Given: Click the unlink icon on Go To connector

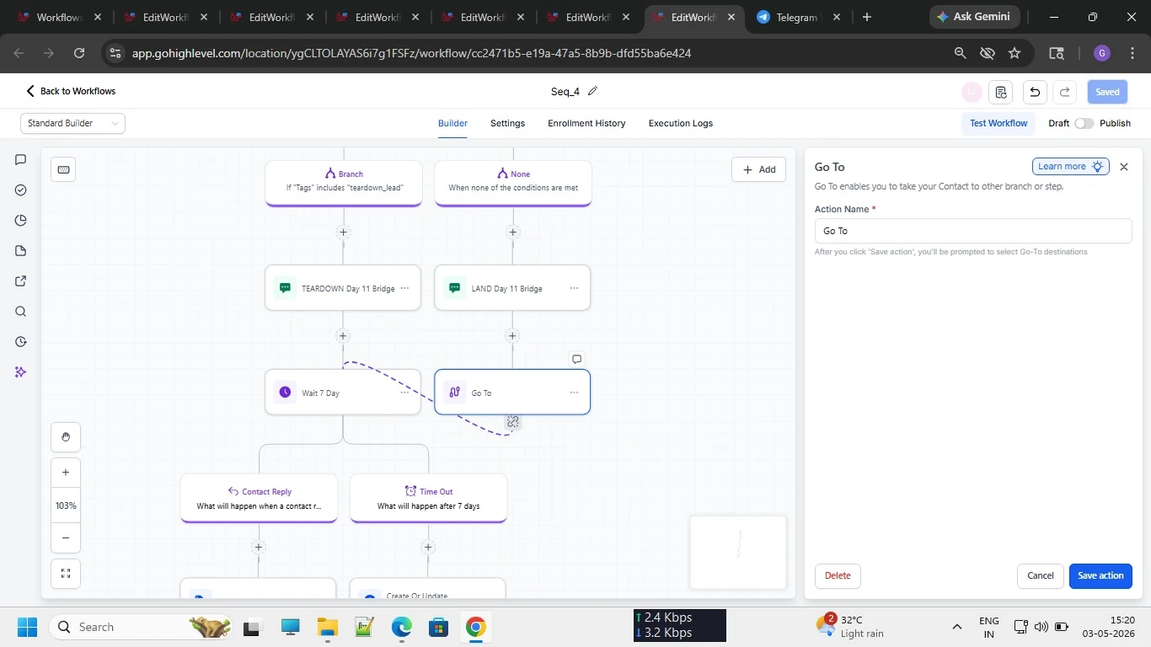Looking at the screenshot, I should point(512,421).
